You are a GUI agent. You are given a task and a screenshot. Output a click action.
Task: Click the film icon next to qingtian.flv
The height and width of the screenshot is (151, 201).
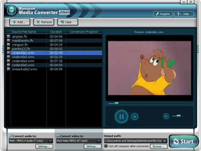coord(8,36)
